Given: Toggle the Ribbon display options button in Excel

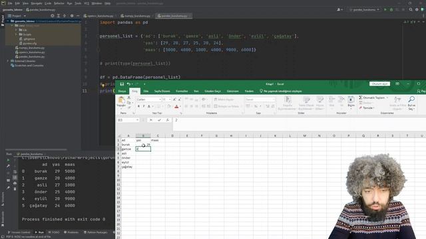Looking at the screenshot, I should (397, 84).
